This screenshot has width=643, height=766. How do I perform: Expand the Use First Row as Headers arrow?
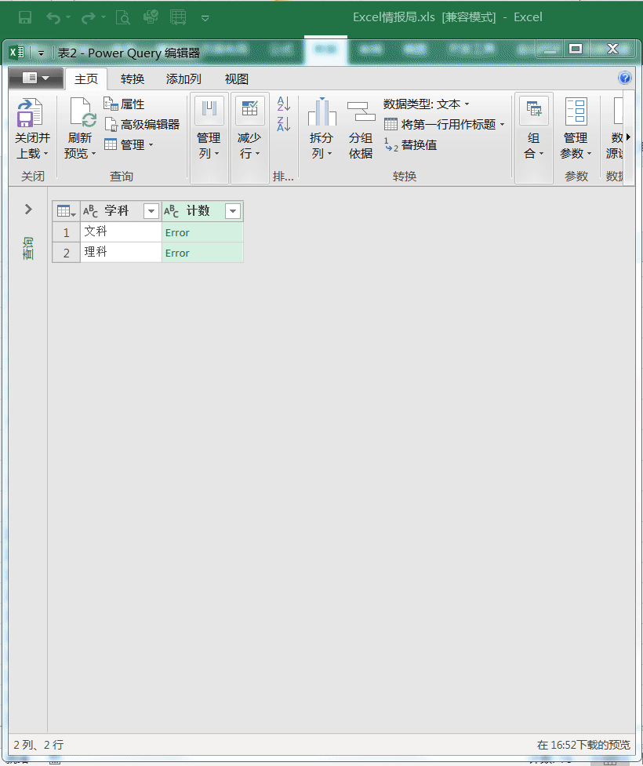click(x=502, y=125)
